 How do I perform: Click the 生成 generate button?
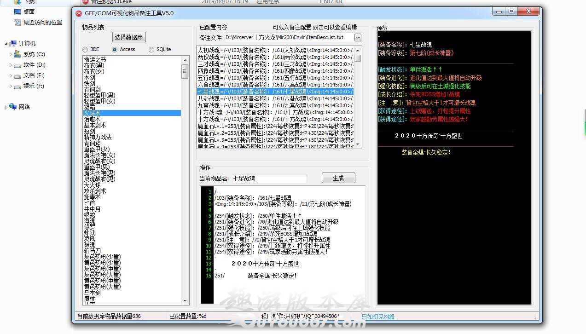[x=338, y=178]
